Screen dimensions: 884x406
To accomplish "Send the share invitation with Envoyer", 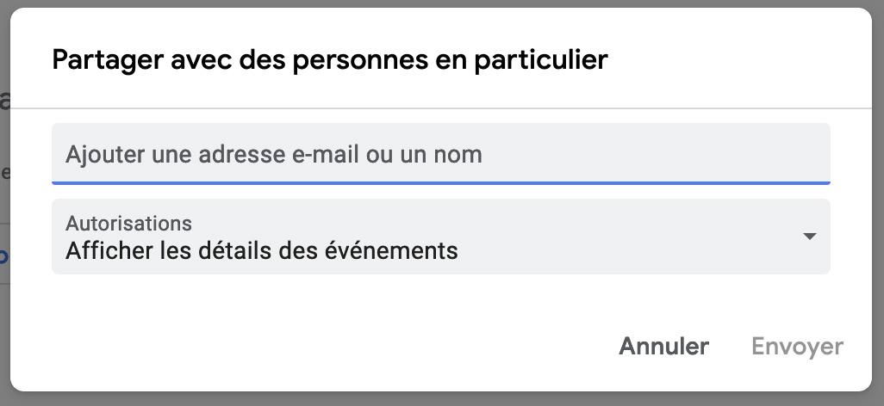I will tap(797, 347).
